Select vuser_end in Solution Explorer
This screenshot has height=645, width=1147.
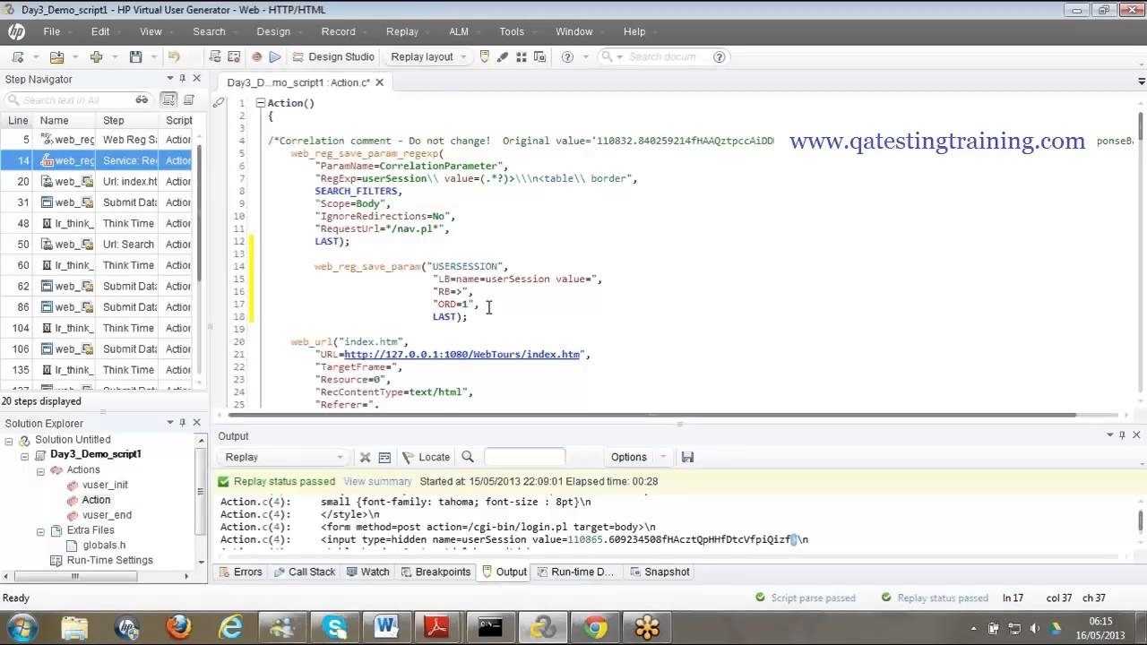(x=107, y=515)
